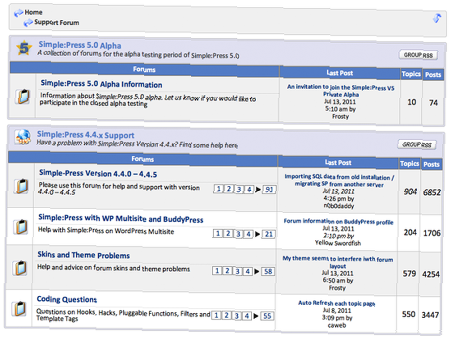Viewport: 451px width, 339px height.
Task: Click the arrow icon before page 55
Action: (256, 316)
